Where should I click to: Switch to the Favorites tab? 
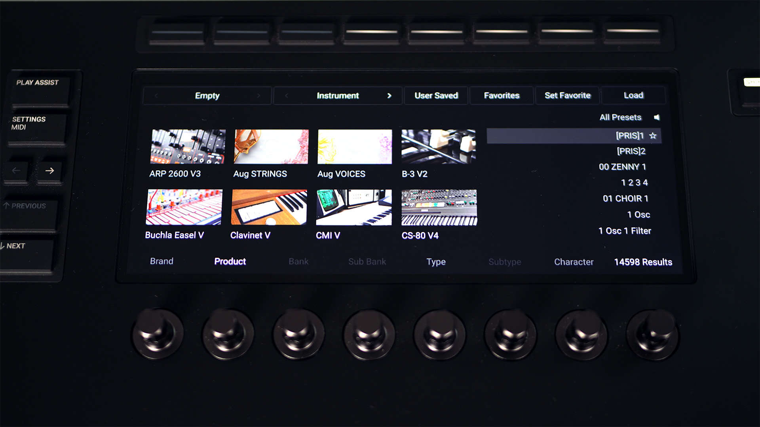pos(502,95)
